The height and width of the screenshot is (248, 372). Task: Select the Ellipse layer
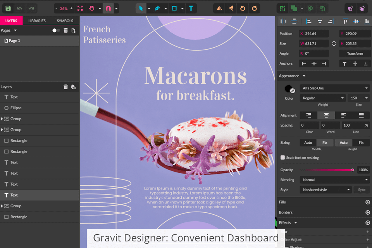(40, 108)
